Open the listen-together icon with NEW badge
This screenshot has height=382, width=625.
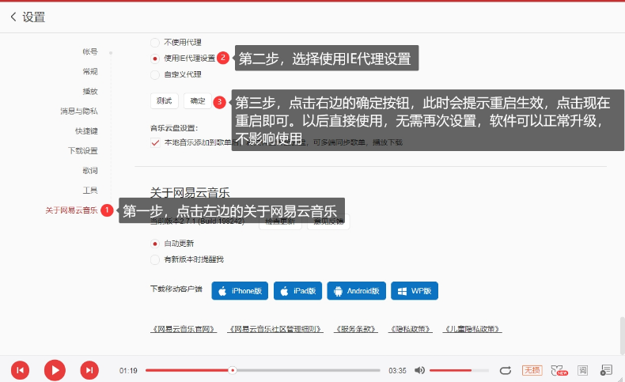pos(559,370)
